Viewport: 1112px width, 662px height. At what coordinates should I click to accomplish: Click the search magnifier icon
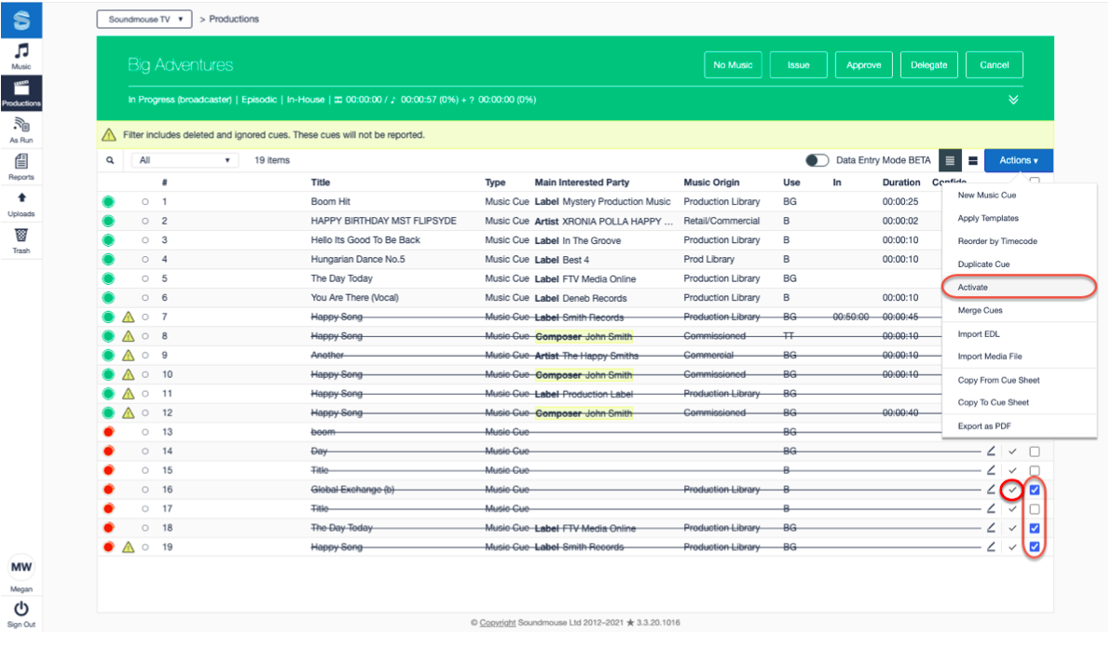[110, 160]
